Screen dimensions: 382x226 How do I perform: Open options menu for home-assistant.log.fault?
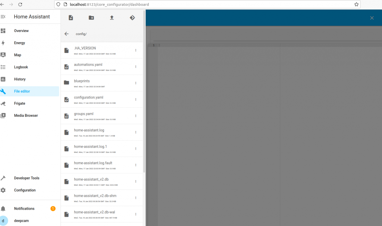click(136, 165)
